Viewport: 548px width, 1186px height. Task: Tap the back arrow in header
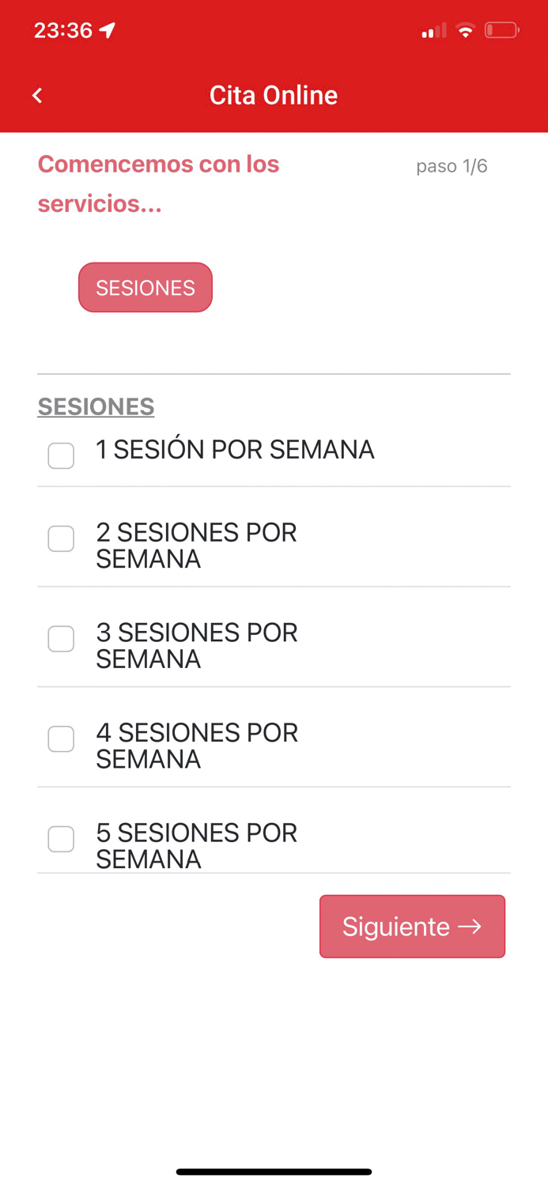(x=37, y=96)
